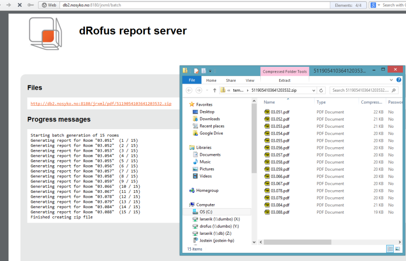Click the browser Stop loading X icon
Image resolution: width=406 pixels, height=261 pixels.
click(x=19, y=5)
